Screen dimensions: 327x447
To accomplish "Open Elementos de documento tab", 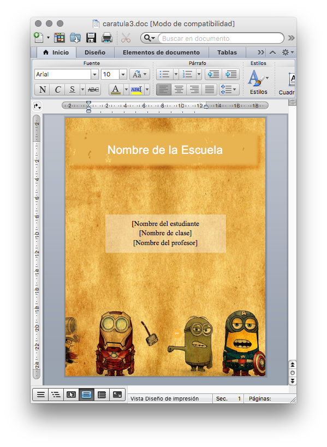I will (161, 52).
